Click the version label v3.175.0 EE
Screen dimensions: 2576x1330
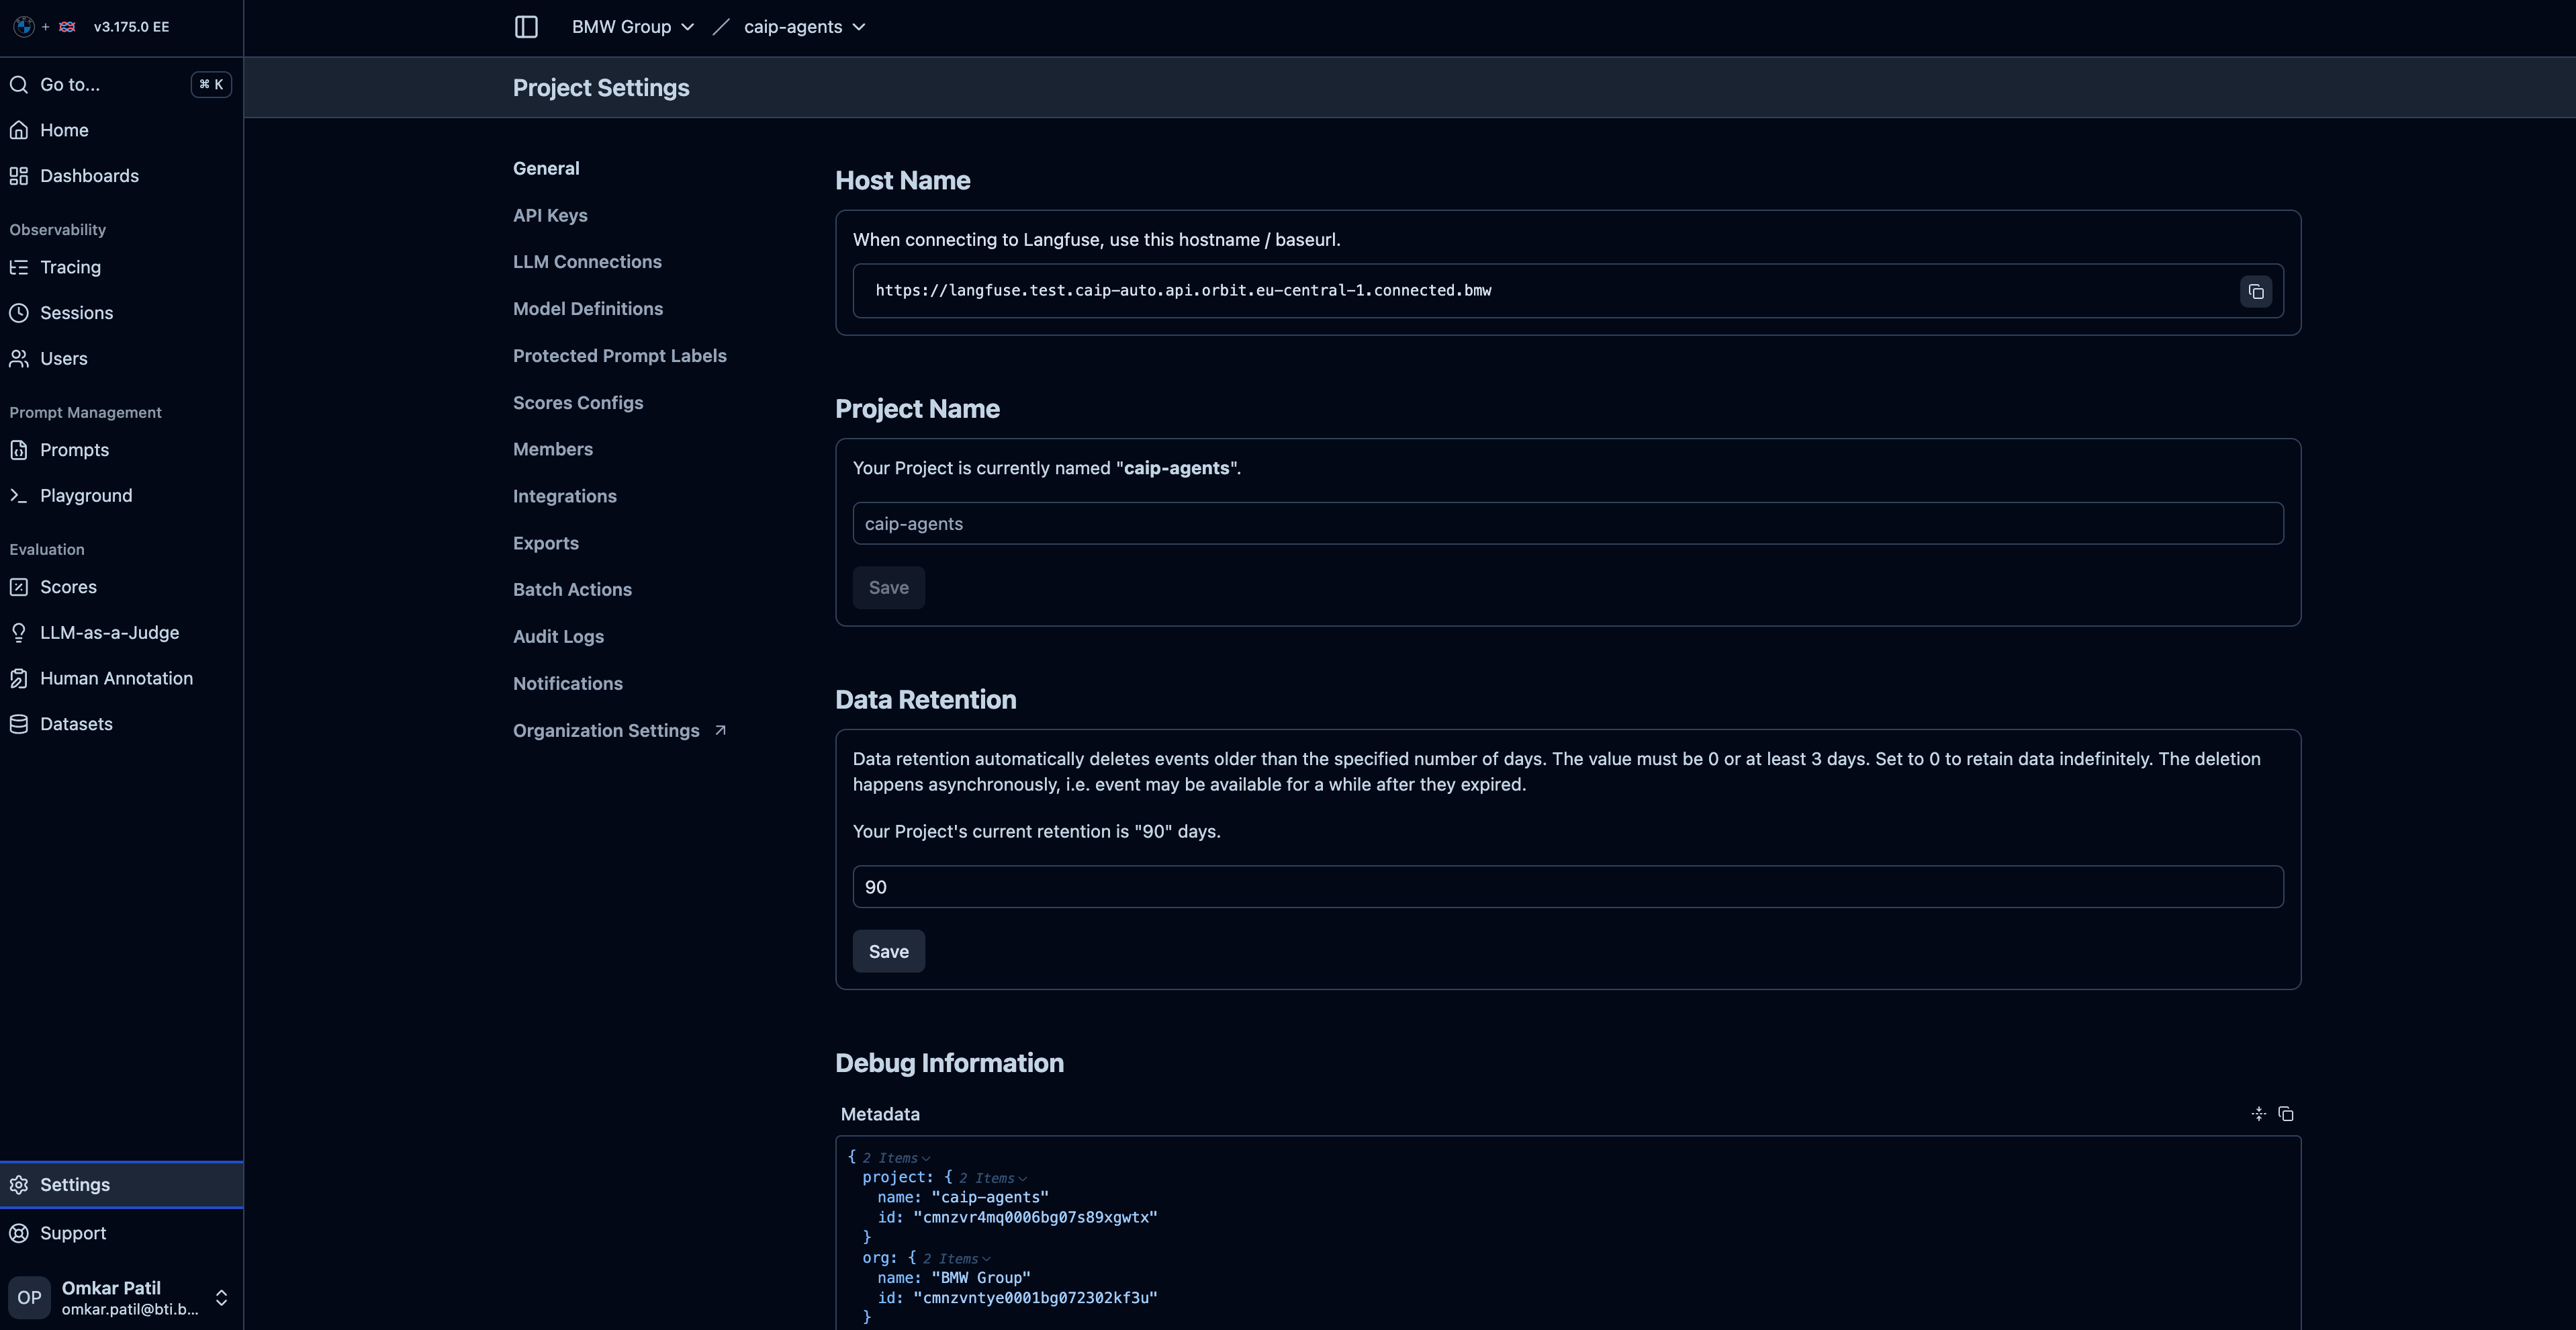tap(131, 27)
